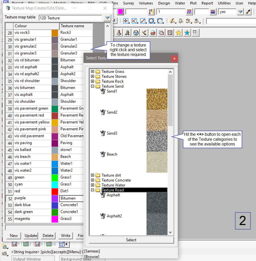Click the Update button

pyautogui.click(x=31, y=236)
